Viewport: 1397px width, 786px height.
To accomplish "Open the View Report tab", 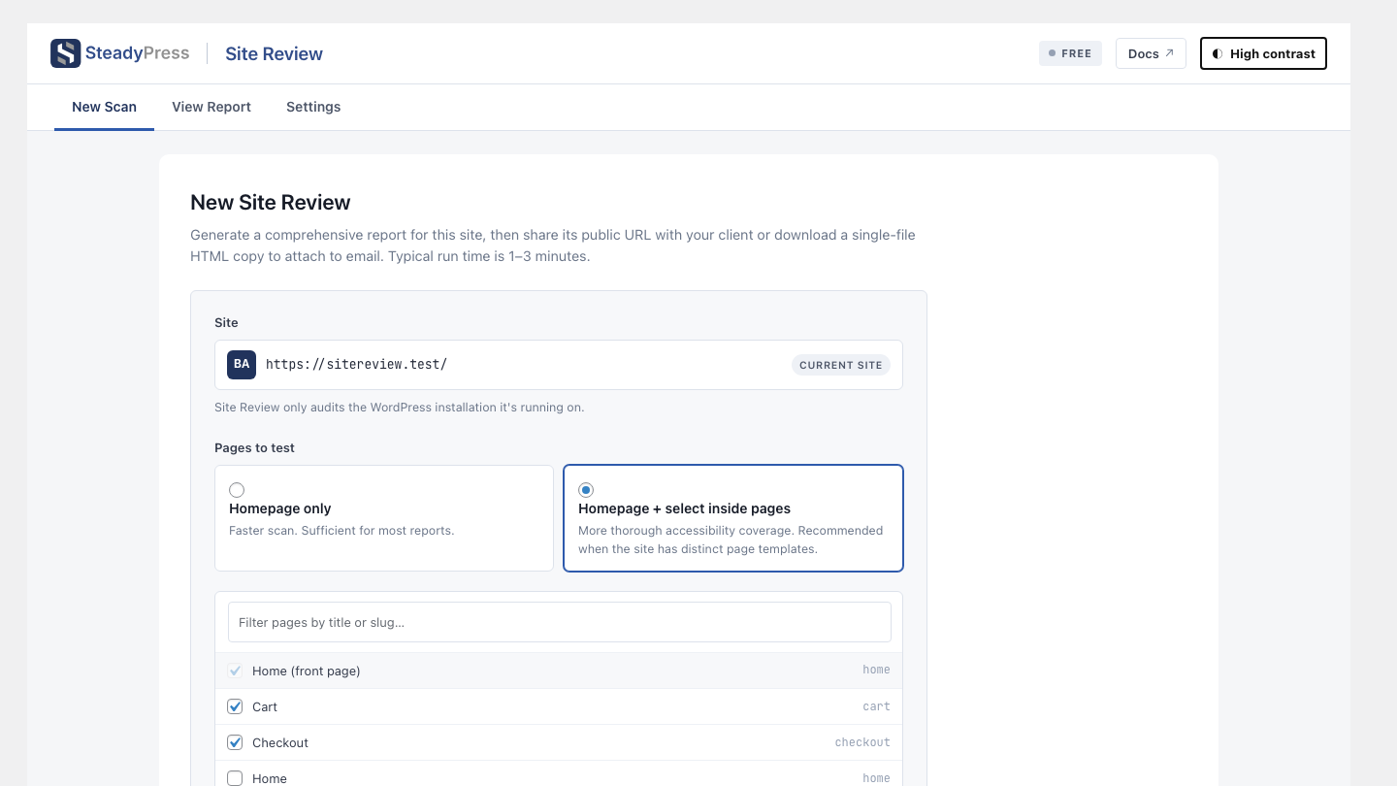I will pos(211,107).
